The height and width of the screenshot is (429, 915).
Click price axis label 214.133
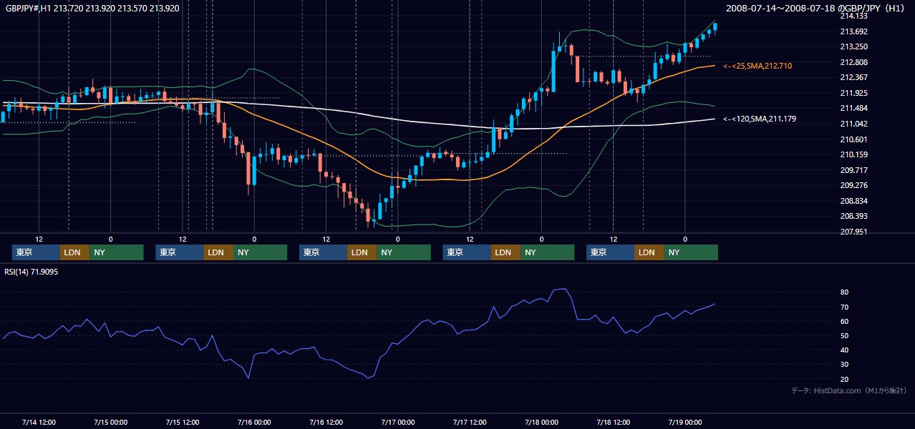coord(853,16)
